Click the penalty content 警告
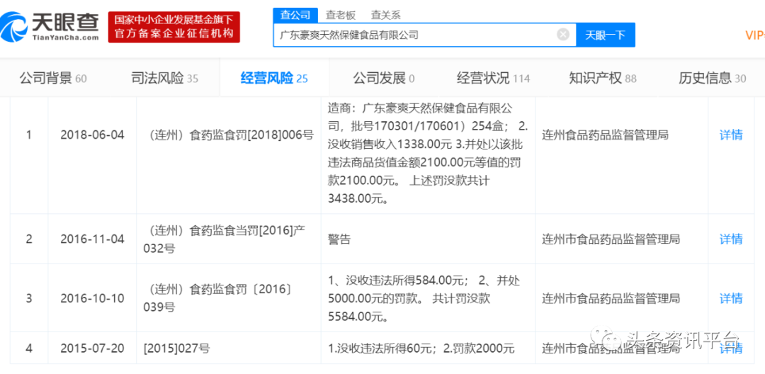765x374 pixels. coord(339,239)
